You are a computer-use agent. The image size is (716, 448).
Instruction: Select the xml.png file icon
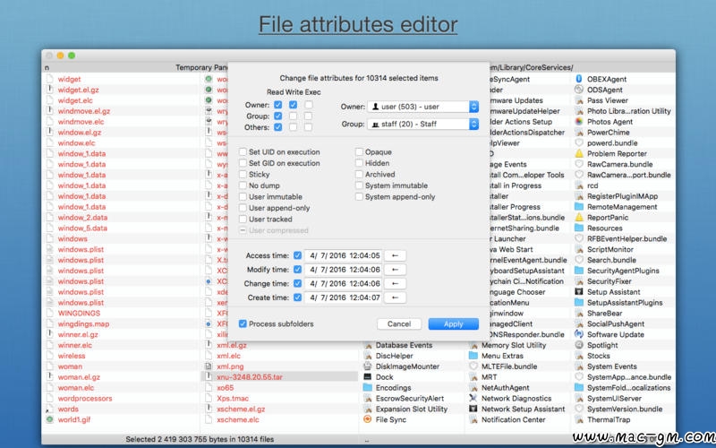click(209, 366)
